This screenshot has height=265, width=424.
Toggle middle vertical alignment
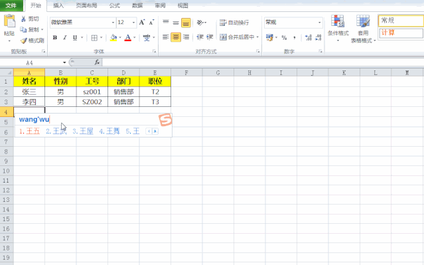tap(176, 23)
